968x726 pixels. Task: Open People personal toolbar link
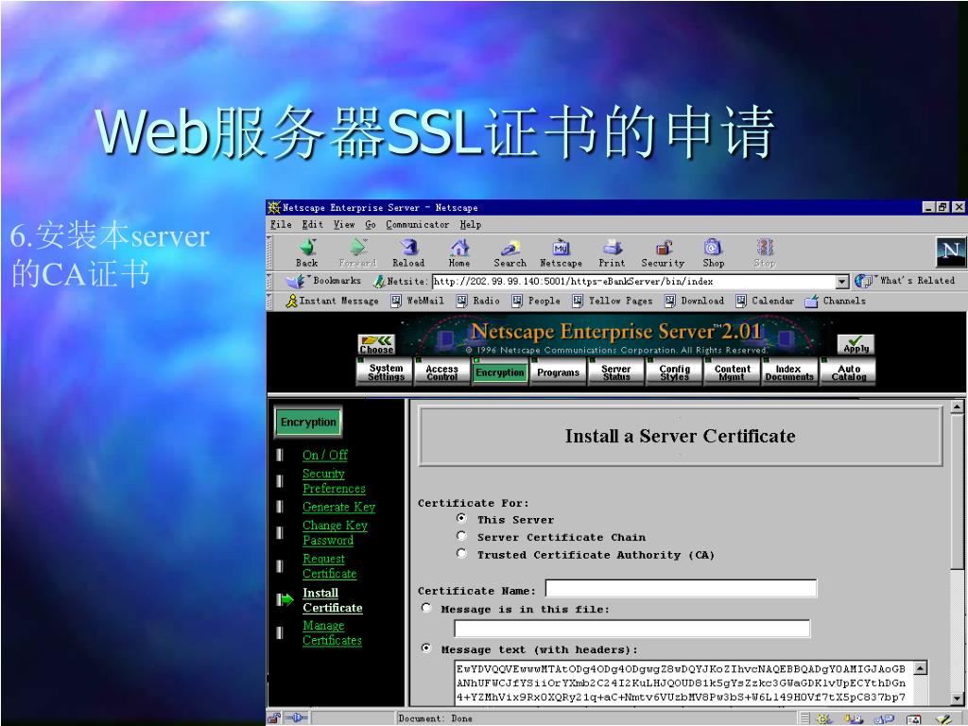536,301
